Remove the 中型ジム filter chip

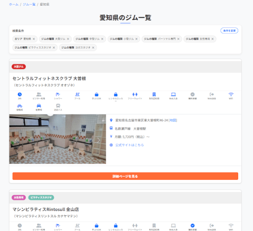[102, 39]
